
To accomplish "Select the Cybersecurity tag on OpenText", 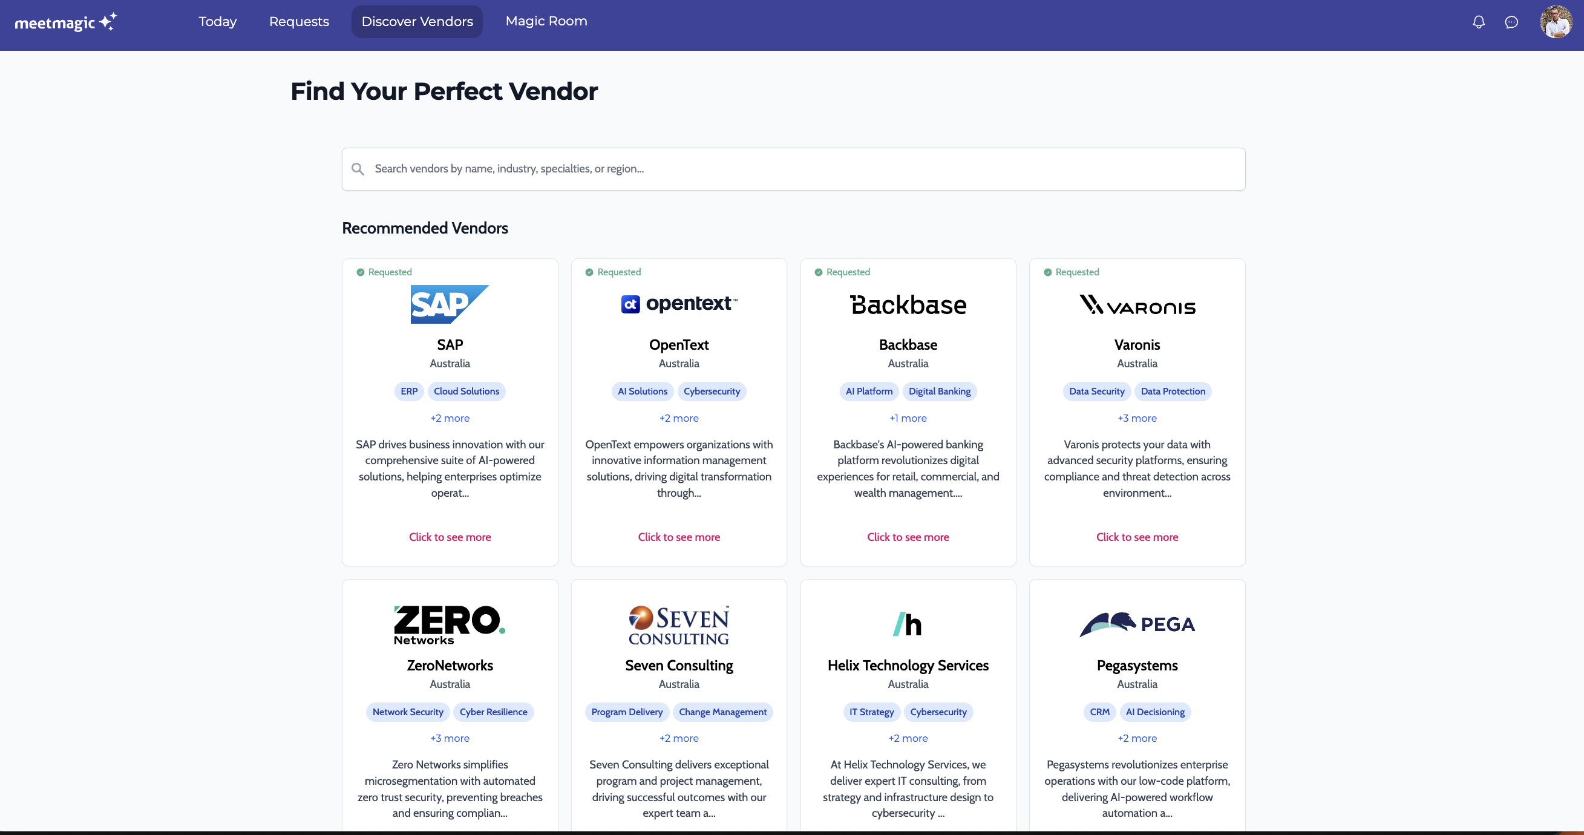I will pyautogui.click(x=712, y=391).
